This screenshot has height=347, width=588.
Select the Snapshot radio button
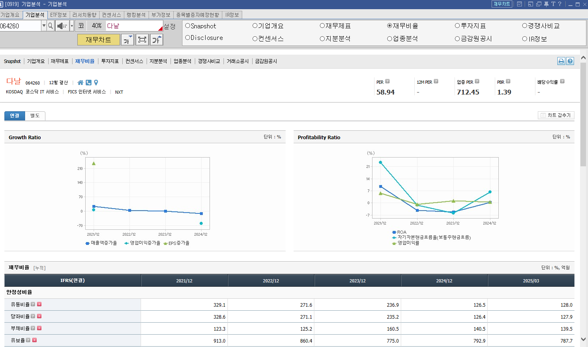pyautogui.click(x=188, y=26)
